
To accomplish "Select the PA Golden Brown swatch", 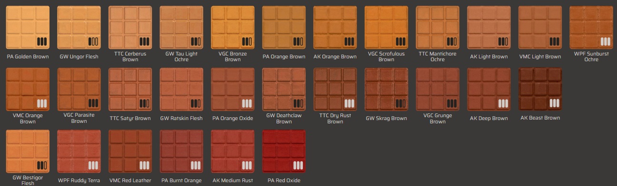I will coord(28,28).
